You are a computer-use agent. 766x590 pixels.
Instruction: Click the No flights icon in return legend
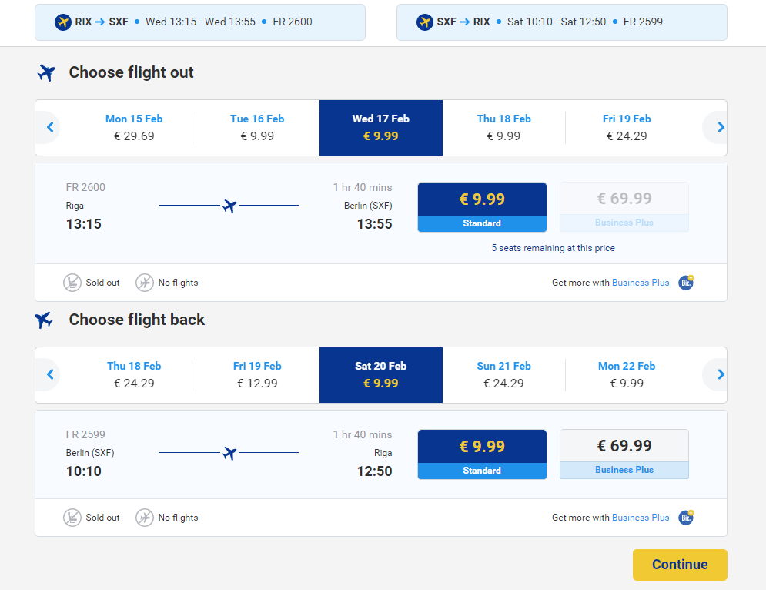click(x=145, y=517)
